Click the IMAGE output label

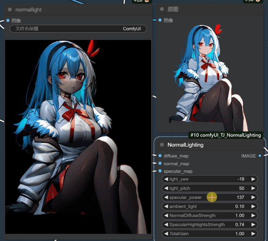(x=249, y=156)
